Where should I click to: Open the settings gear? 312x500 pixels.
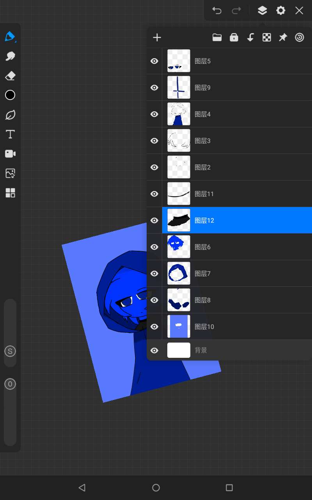[281, 11]
